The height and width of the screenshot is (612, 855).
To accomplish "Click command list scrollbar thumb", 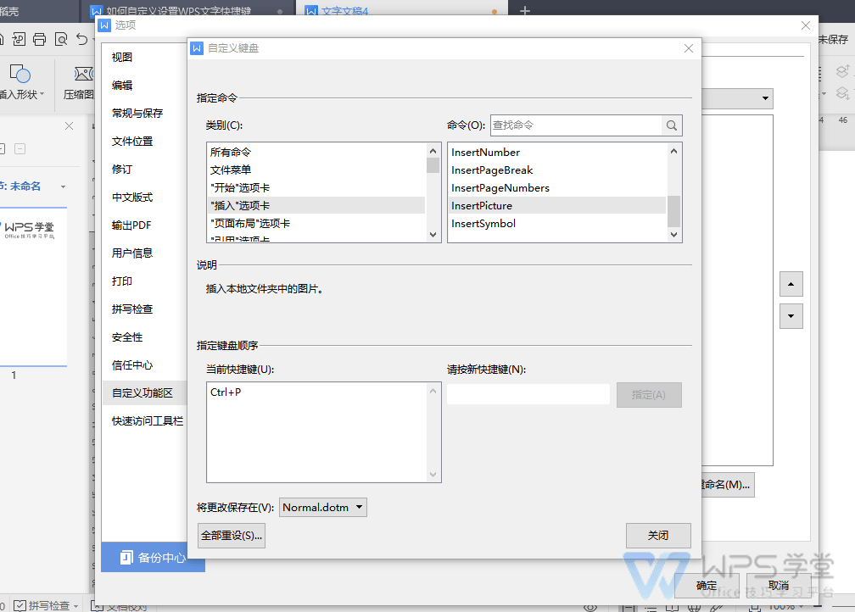I will click(x=674, y=211).
